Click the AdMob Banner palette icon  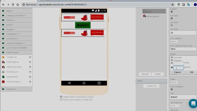pos(3,62)
